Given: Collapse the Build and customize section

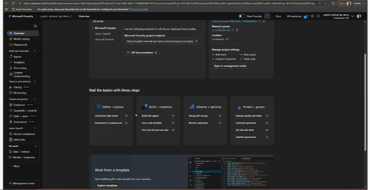Looking at the screenshot, I should pos(35,51).
